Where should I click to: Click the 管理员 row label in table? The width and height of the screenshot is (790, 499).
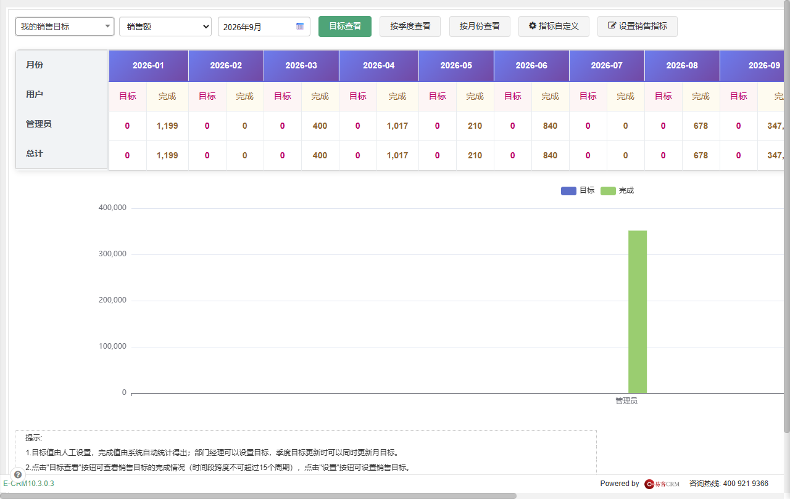point(39,124)
